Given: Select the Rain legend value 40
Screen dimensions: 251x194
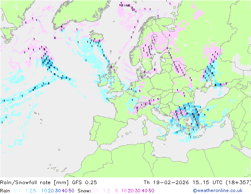Looking at the screenshot, I should 65,191.
